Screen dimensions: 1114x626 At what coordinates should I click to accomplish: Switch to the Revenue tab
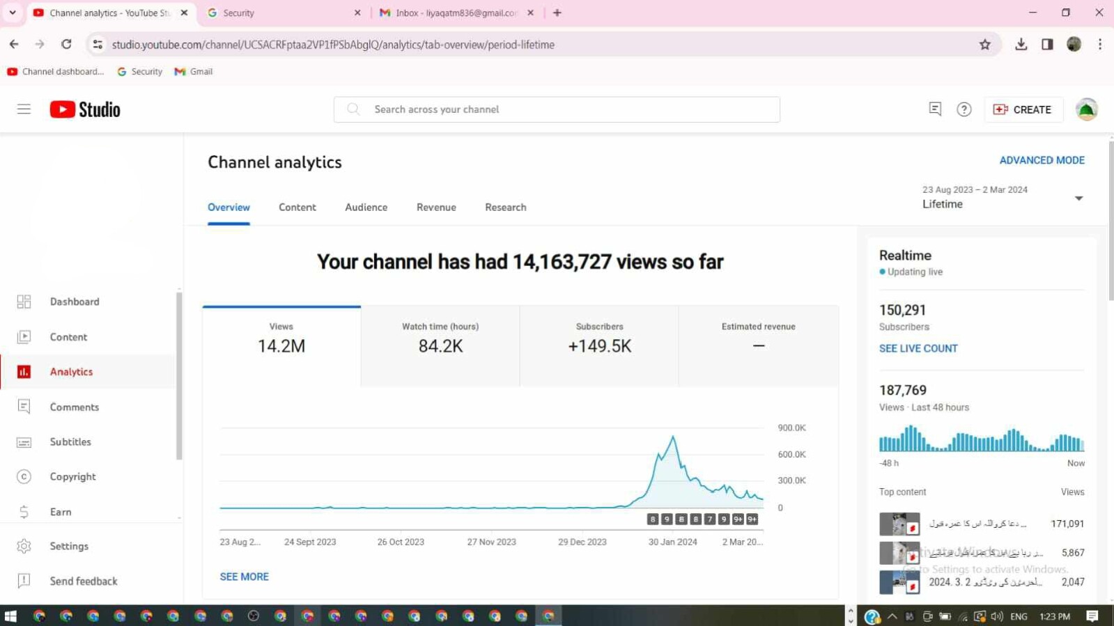pyautogui.click(x=436, y=208)
